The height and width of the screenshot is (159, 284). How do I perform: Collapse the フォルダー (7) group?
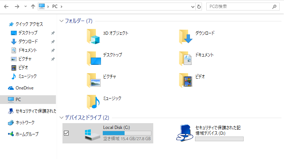[61, 21]
